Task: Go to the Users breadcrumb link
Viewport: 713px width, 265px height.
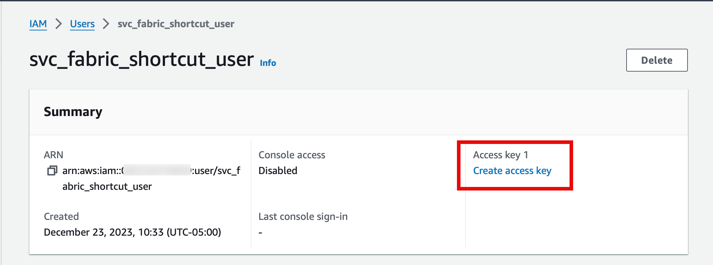Action: [x=82, y=24]
